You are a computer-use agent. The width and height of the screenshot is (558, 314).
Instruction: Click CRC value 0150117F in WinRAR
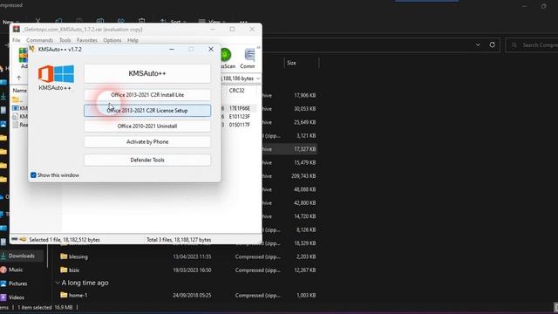click(x=240, y=125)
